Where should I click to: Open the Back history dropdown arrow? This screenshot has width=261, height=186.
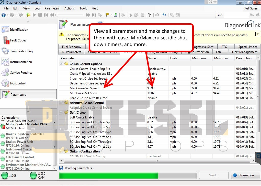[8, 15]
